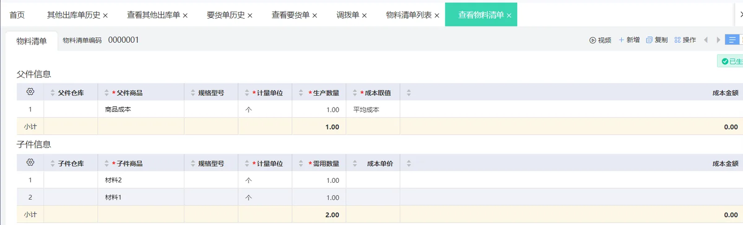Sort by 父件仓库 column
This screenshot has width=743, height=225.
tap(52, 93)
